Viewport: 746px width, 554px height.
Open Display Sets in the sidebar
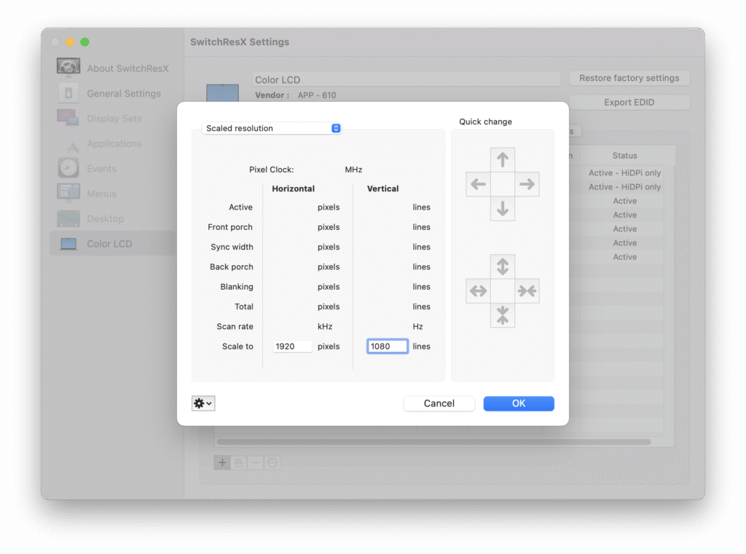tap(113, 119)
